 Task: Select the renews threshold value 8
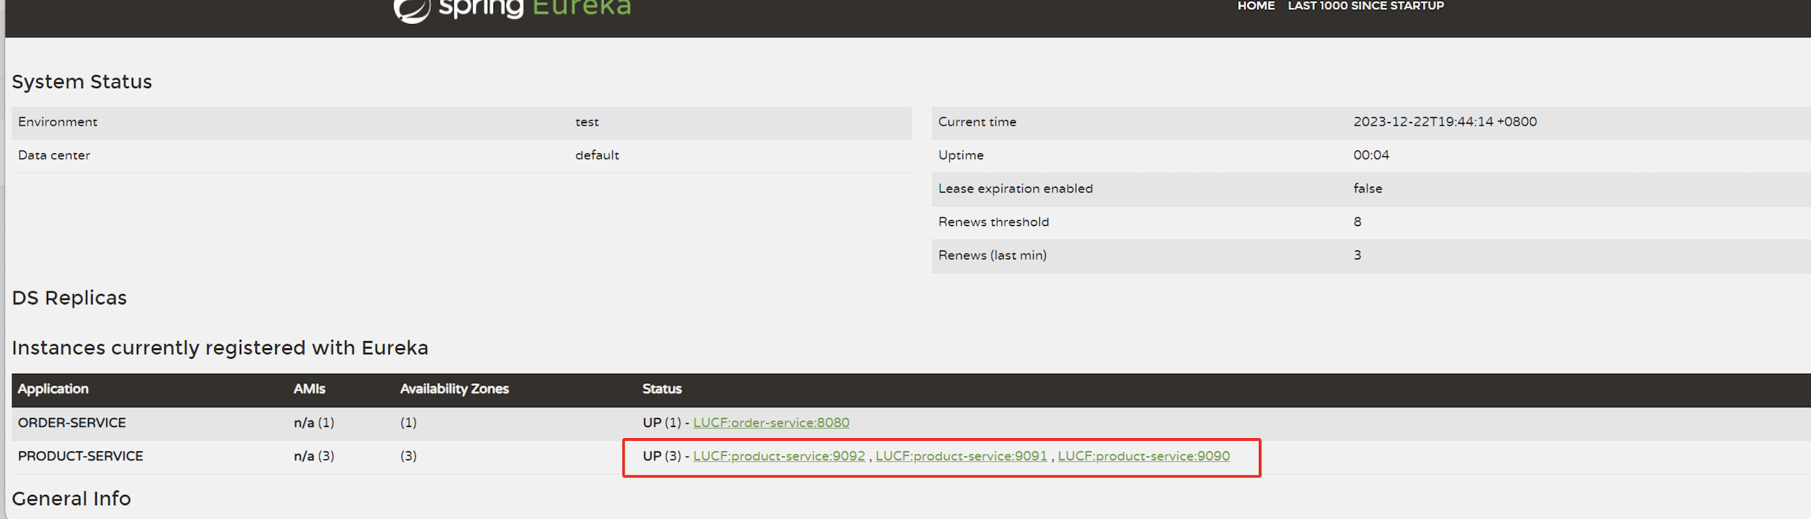(x=1357, y=222)
